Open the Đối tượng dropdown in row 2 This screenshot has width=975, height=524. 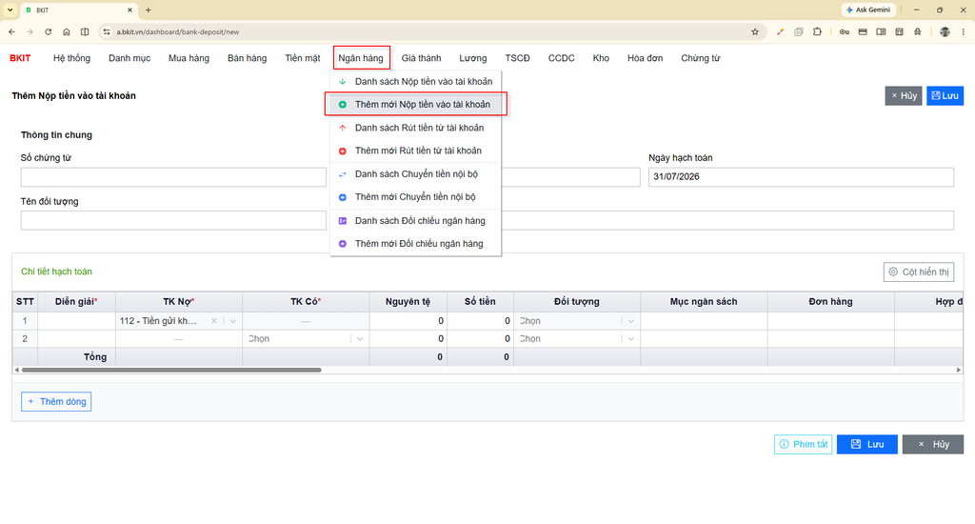point(631,339)
